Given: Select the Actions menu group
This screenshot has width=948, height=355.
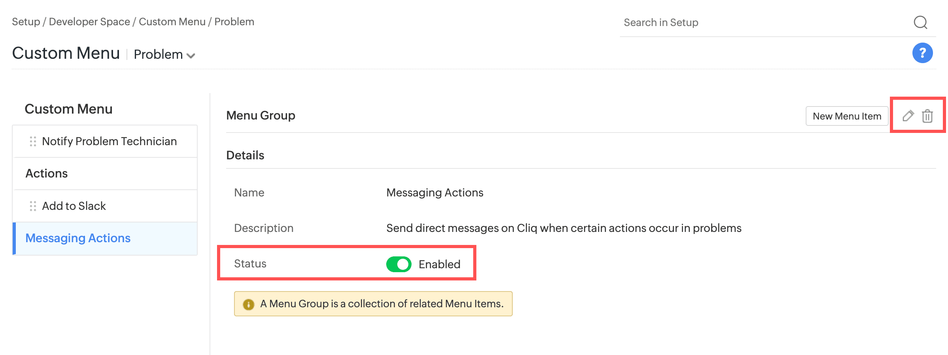Looking at the screenshot, I should tap(47, 174).
